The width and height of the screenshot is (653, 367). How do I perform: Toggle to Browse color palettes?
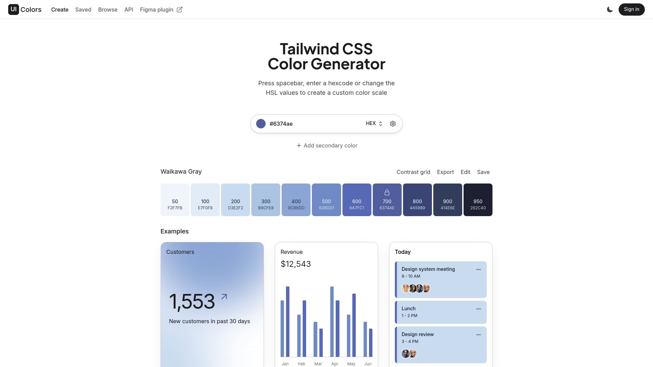click(107, 10)
